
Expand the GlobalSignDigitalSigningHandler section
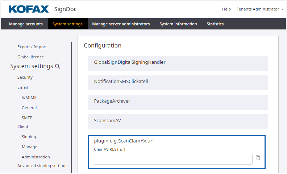[x=178, y=62]
